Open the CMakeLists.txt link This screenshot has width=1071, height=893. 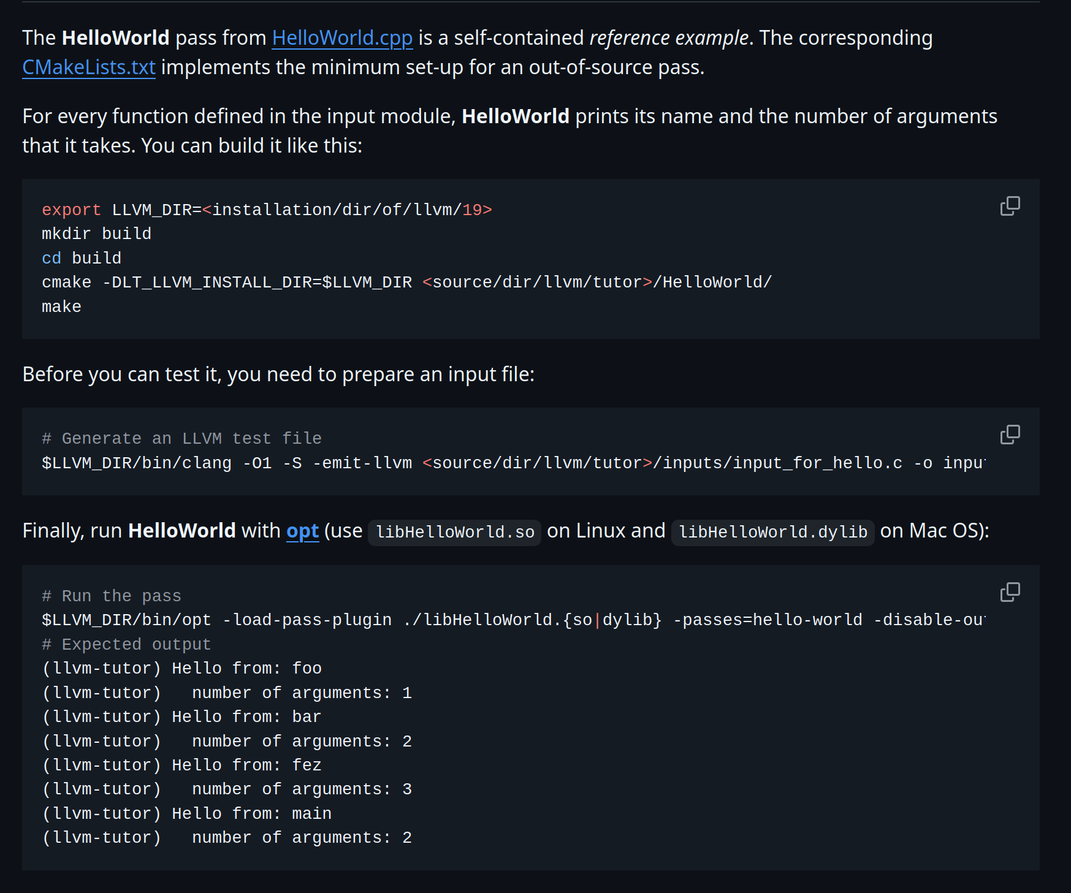pos(89,67)
